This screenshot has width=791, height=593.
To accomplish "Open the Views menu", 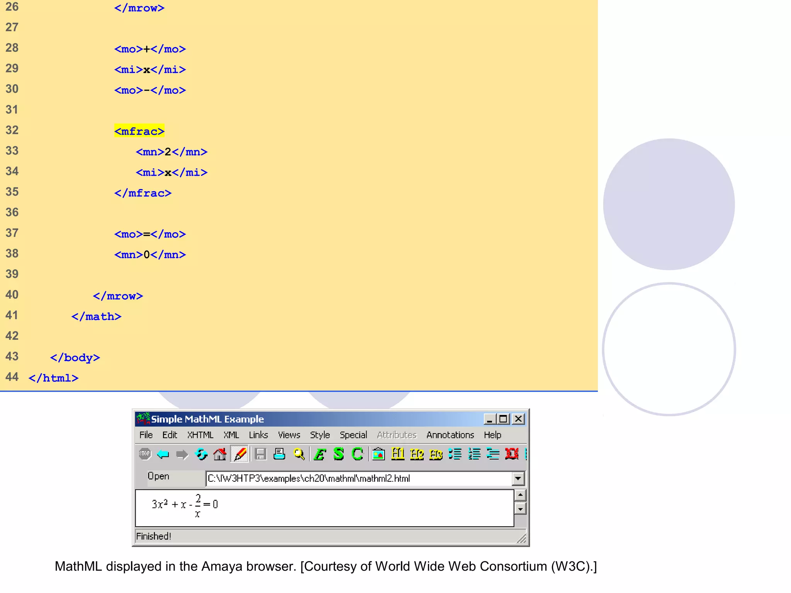I will tap(289, 435).
